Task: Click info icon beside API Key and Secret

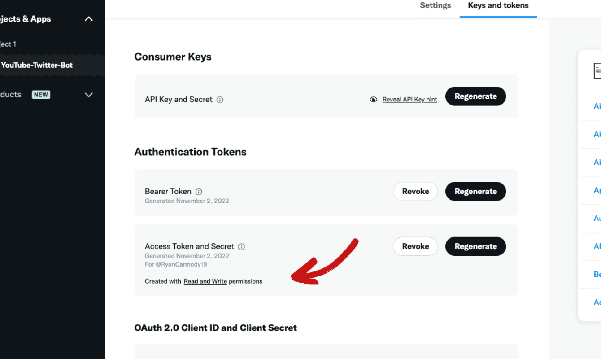Action: click(x=220, y=100)
